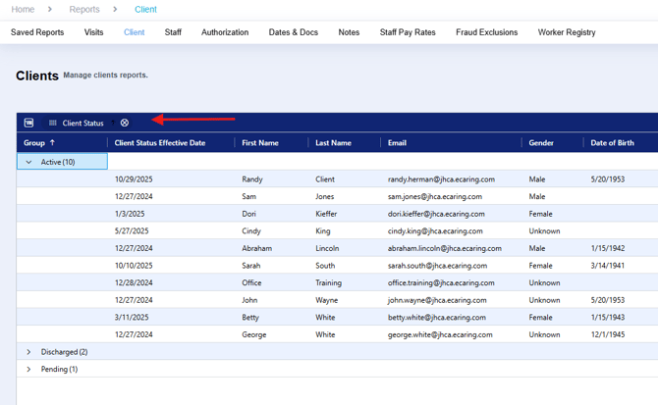Collapse the Active (10) group
Image resolution: width=658 pixels, height=405 pixels.
point(28,162)
